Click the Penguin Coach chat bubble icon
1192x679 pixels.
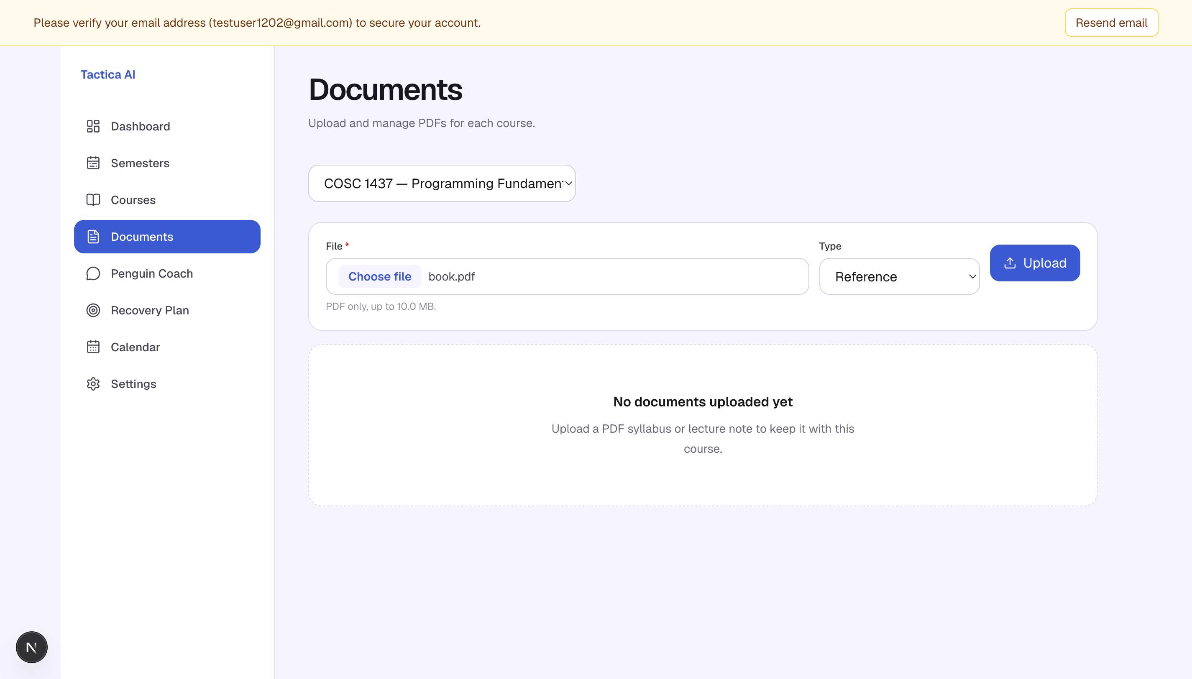[x=93, y=274]
